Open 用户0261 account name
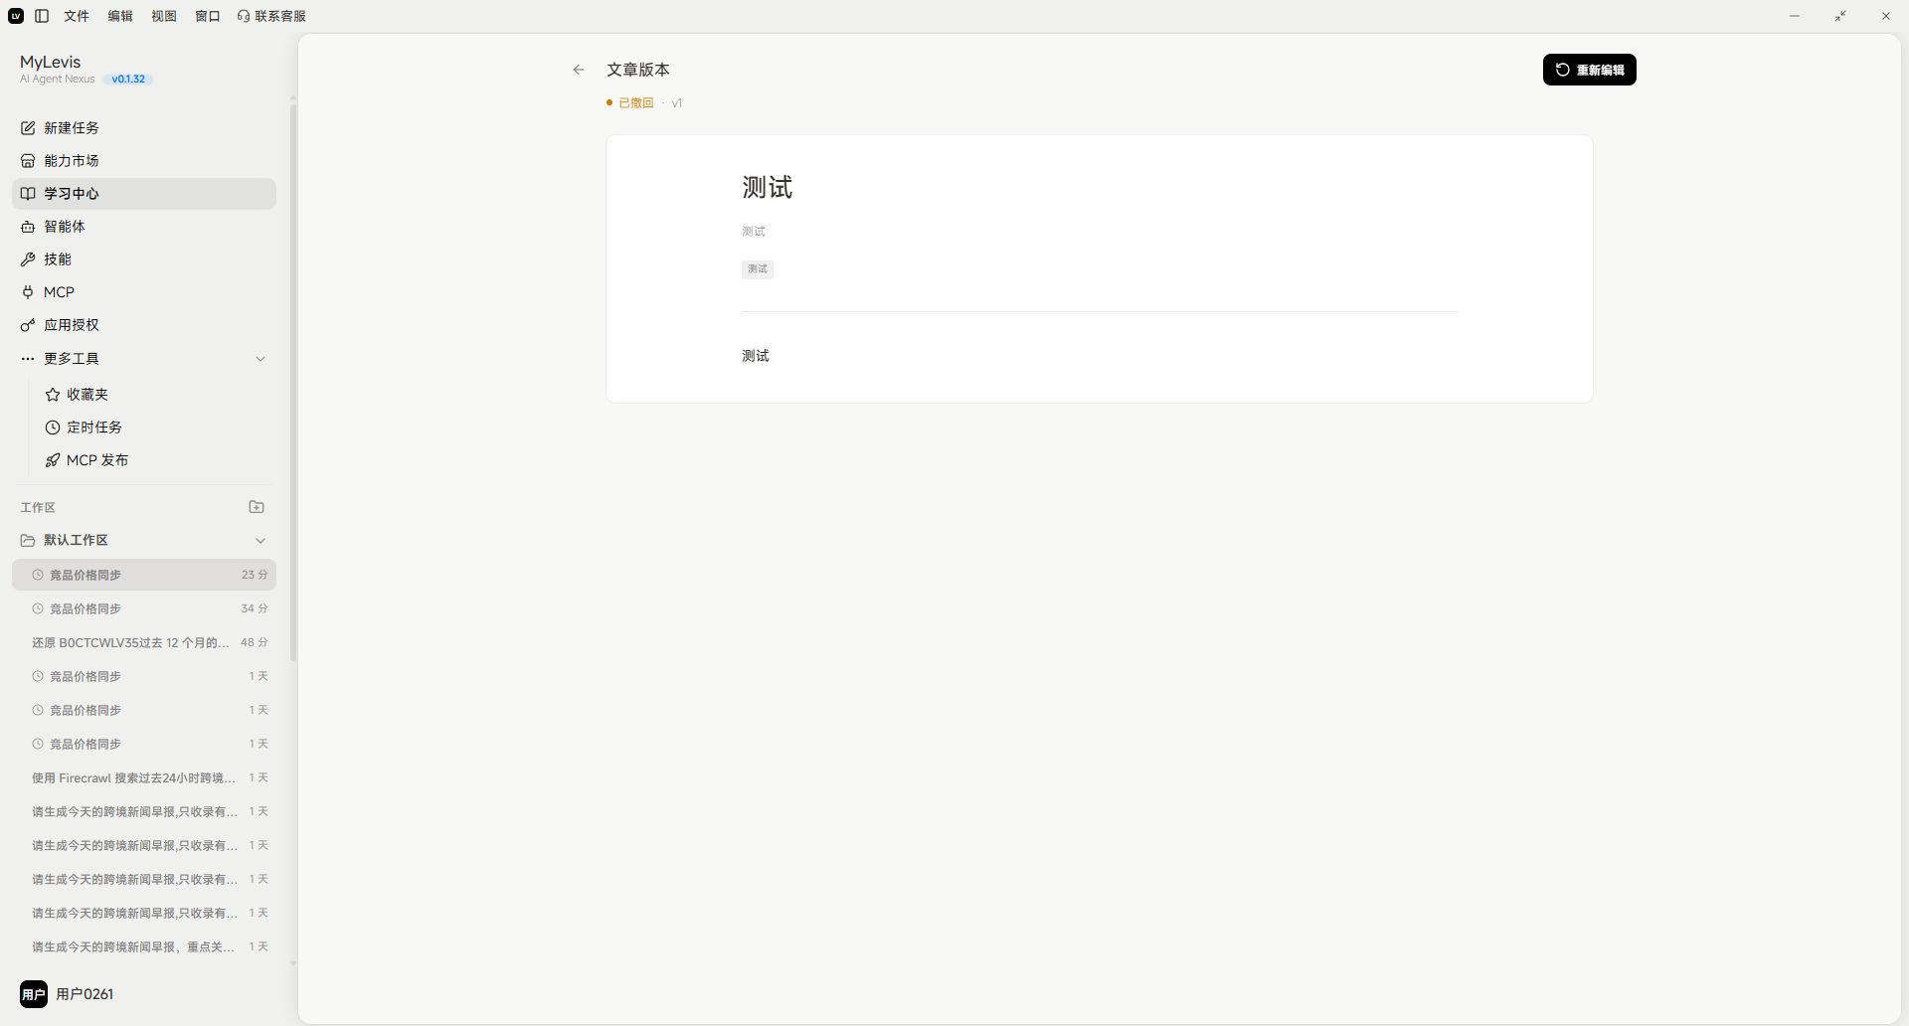1909x1026 pixels. 85,994
